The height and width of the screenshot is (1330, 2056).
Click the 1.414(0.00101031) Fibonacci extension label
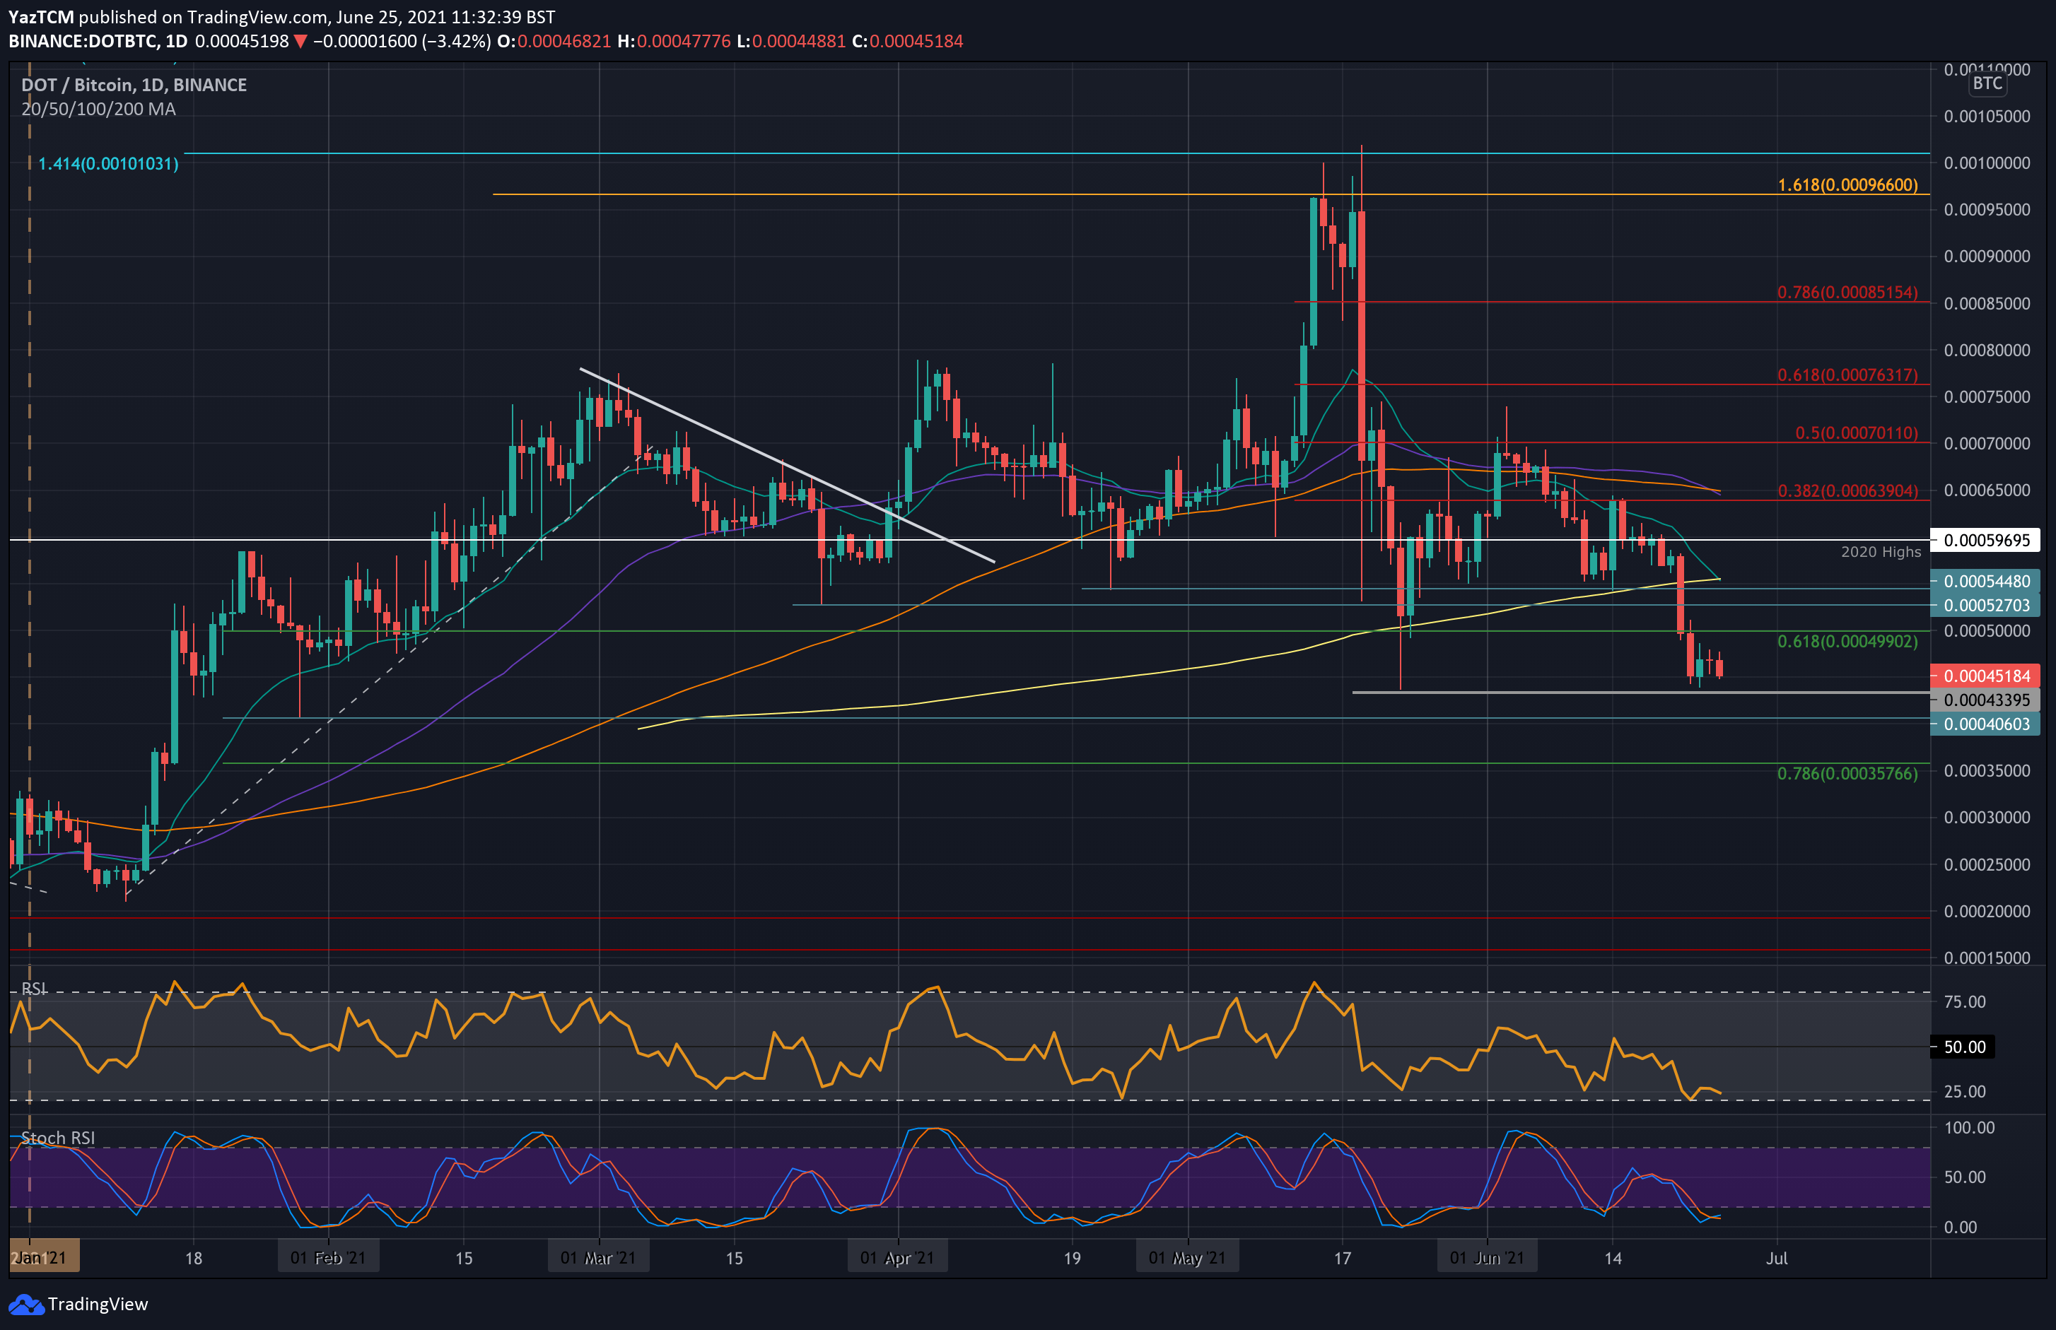[108, 163]
